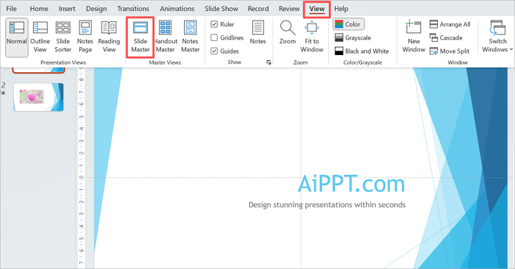Viewport: 515px width, 269px height.
Task: Cascade open windows
Action: tap(446, 37)
